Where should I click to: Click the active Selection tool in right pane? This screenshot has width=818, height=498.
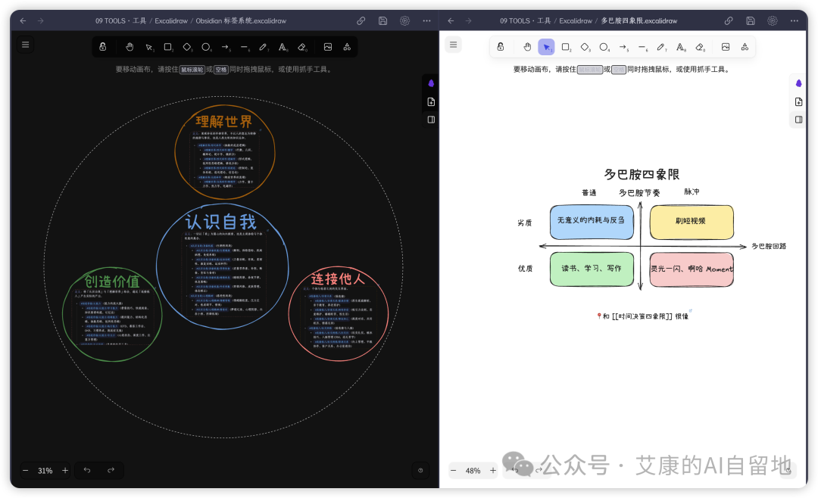pyautogui.click(x=546, y=47)
